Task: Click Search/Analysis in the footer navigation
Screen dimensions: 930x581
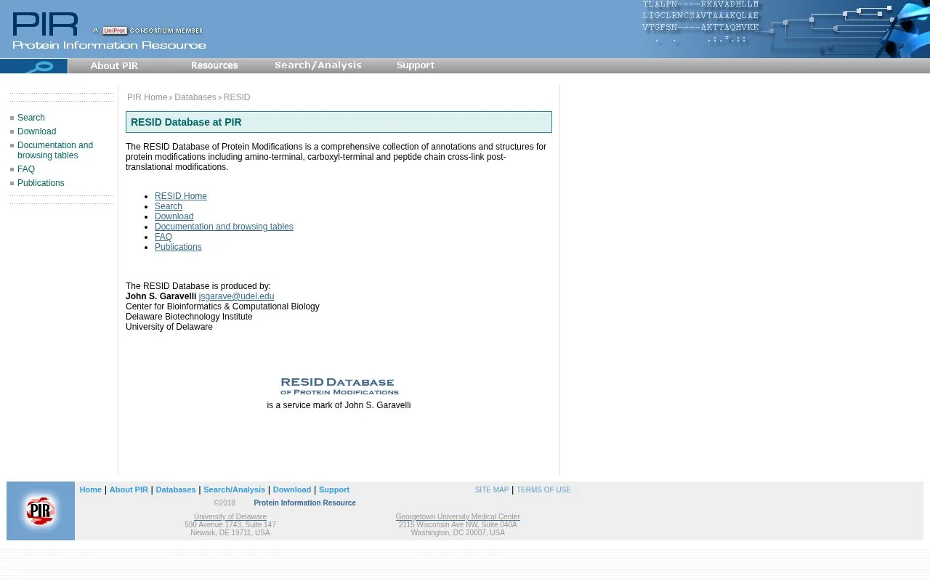Action: pyautogui.click(x=234, y=489)
